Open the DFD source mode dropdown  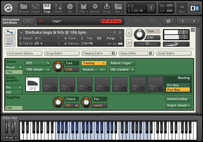tap(38, 63)
